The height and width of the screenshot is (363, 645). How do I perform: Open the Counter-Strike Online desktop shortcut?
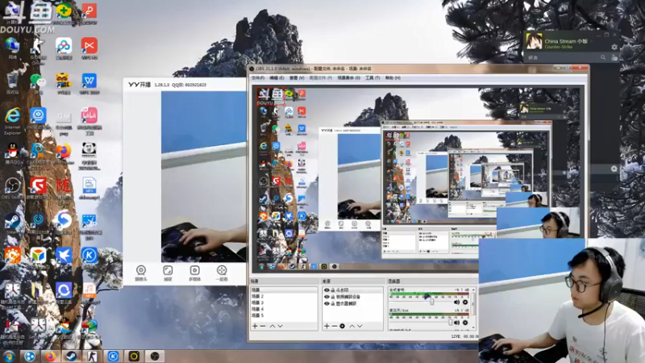pyautogui.click(x=38, y=51)
